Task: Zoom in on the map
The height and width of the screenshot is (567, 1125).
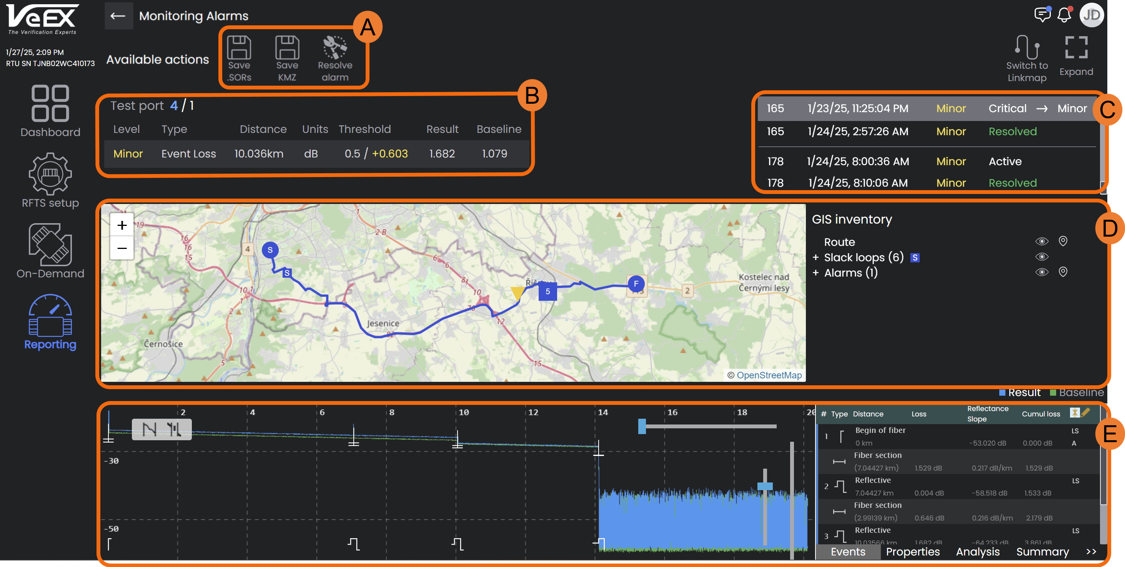Action: point(122,225)
